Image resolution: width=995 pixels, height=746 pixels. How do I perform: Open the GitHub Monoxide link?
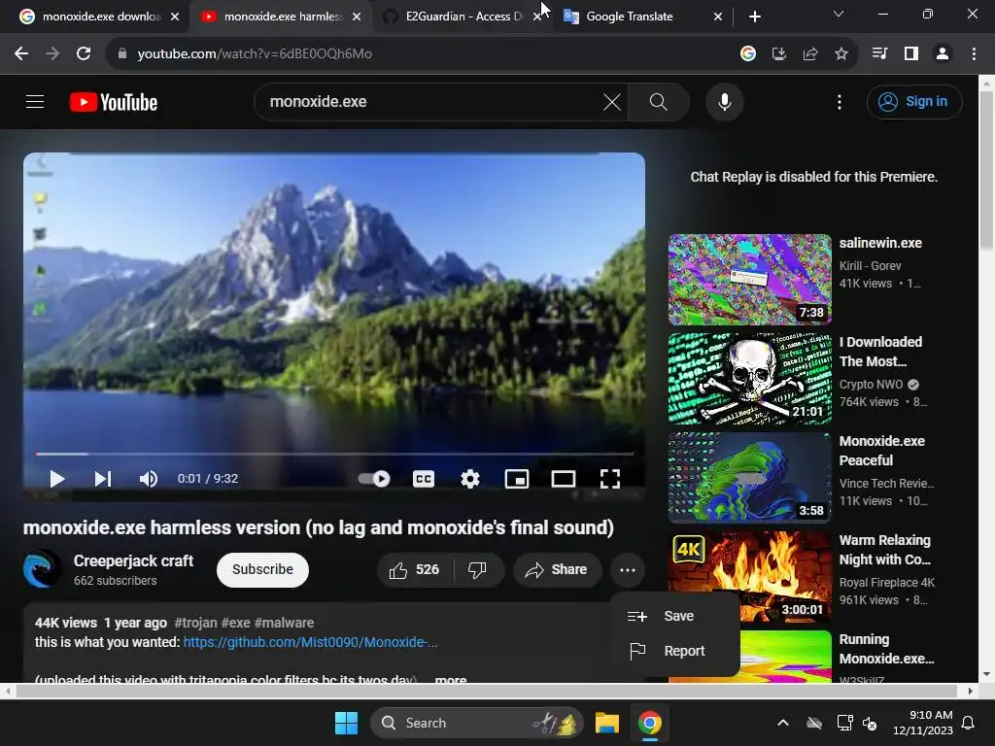(x=310, y=642)
